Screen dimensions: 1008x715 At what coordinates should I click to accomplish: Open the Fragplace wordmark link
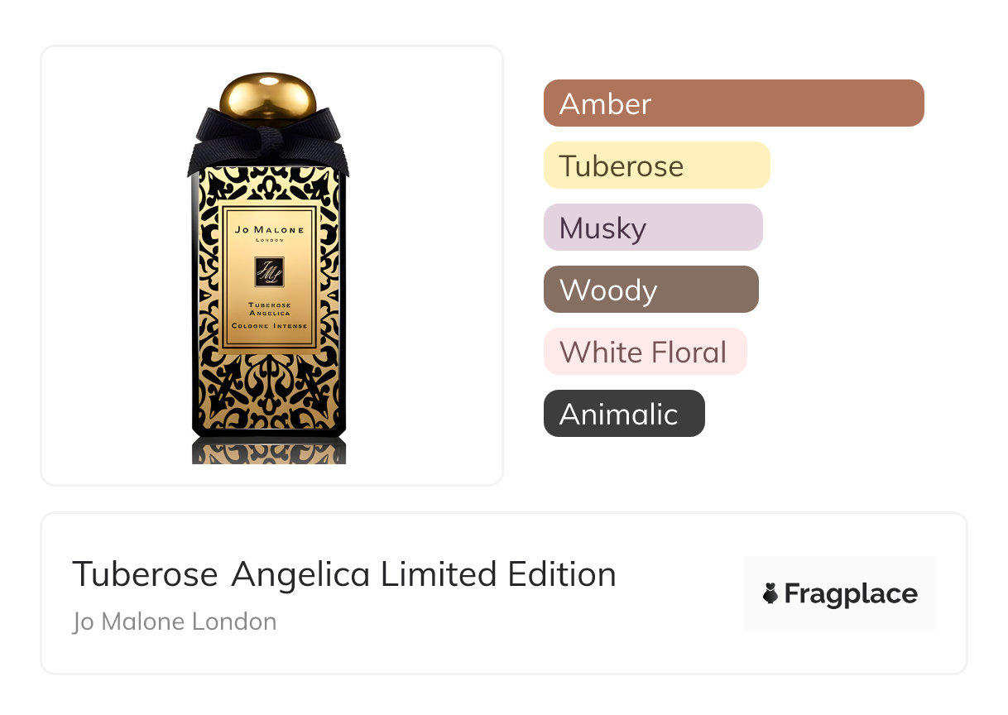pos(851,593)
